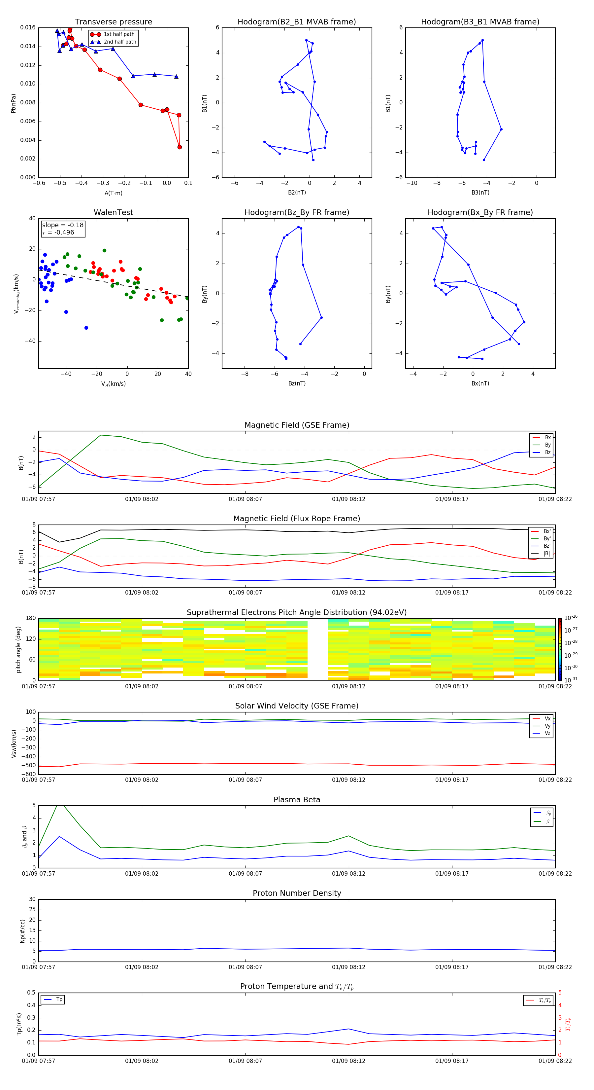The width and height of the screenshot is (594, 1090).
Task: Select the Vx legend entry in velocity plot
Action: tap(542, 718)
